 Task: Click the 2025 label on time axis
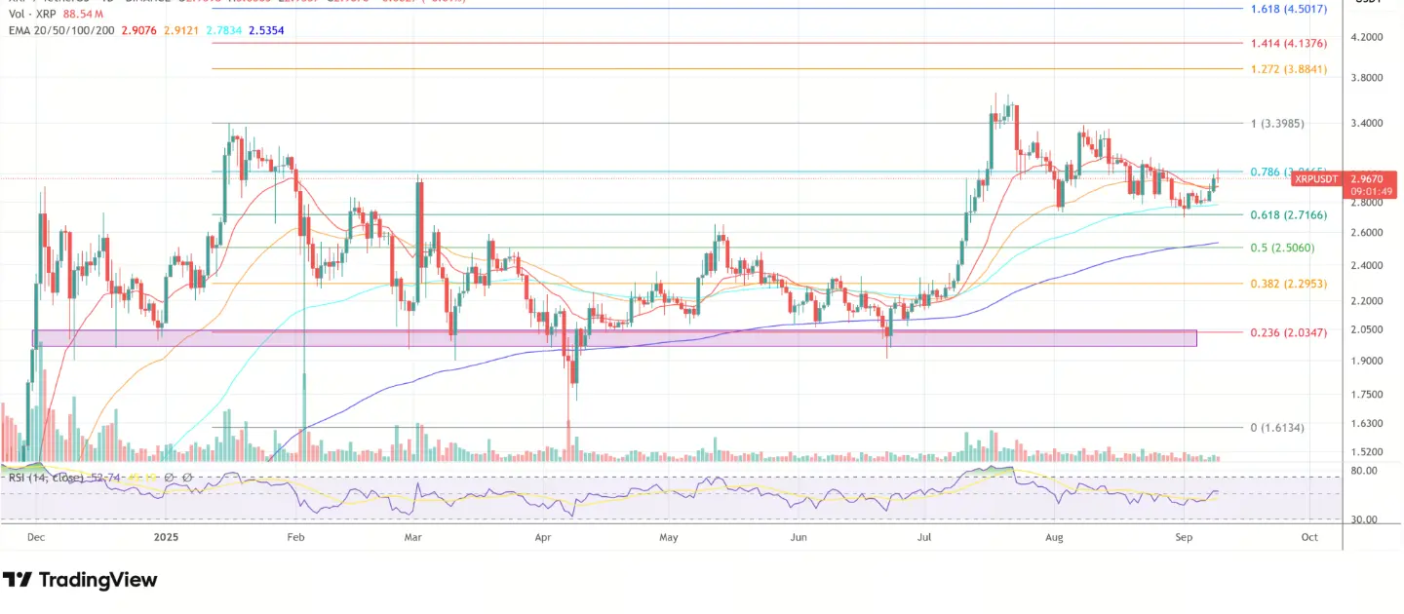(166, 537)
